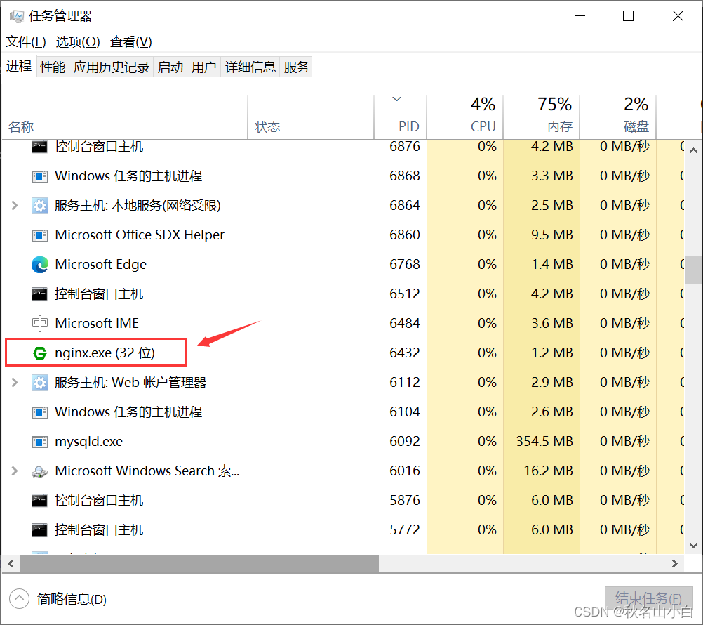Click the console icon in PID 5876 row
Screen dimensions: 703x625
(39, 501)
